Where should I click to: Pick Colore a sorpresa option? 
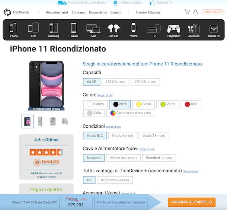click(131, 113)
